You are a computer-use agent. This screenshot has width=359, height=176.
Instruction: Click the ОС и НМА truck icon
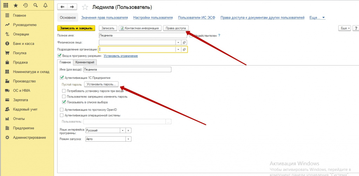pos(7,90)
